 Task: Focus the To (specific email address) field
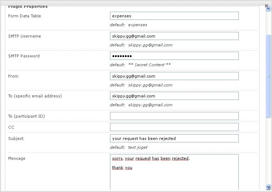coord(174,96)
